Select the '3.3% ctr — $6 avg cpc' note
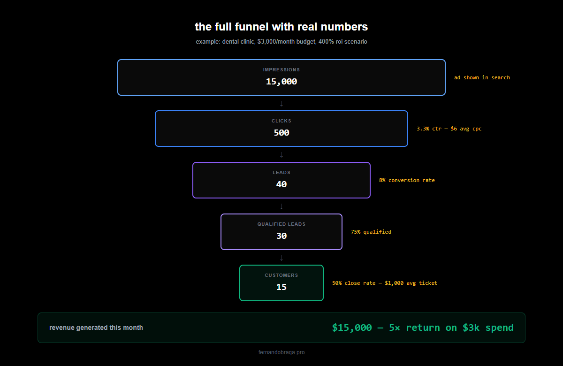563x366 pixels. tap(449, 129)
